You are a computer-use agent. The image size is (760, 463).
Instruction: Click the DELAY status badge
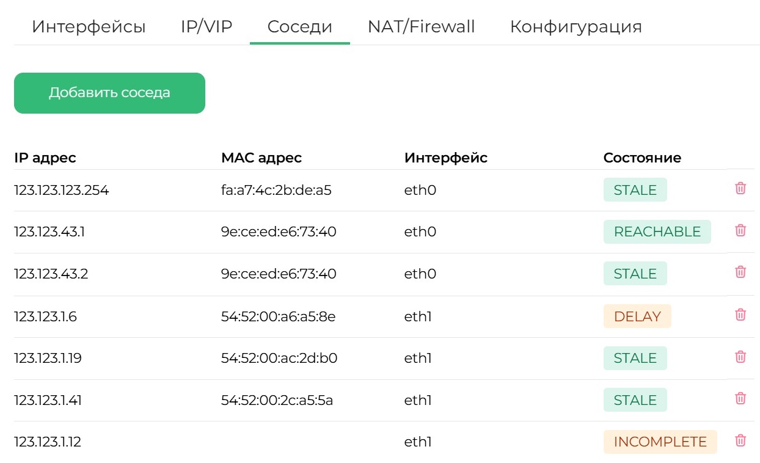point(637,316)
